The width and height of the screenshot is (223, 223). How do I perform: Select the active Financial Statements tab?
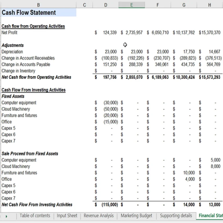tap(210, 216)
